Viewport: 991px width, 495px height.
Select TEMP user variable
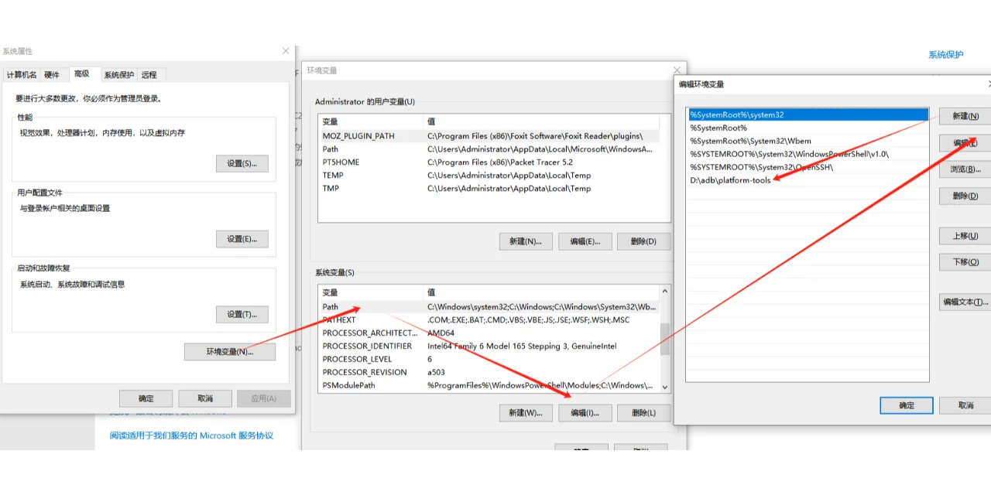(489, 176)
